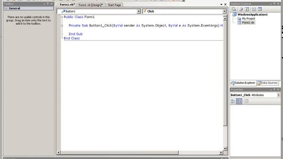The height and width of the screenshot is (159, 283).
Task: Close the Toolbox panel
Action: 52,4
